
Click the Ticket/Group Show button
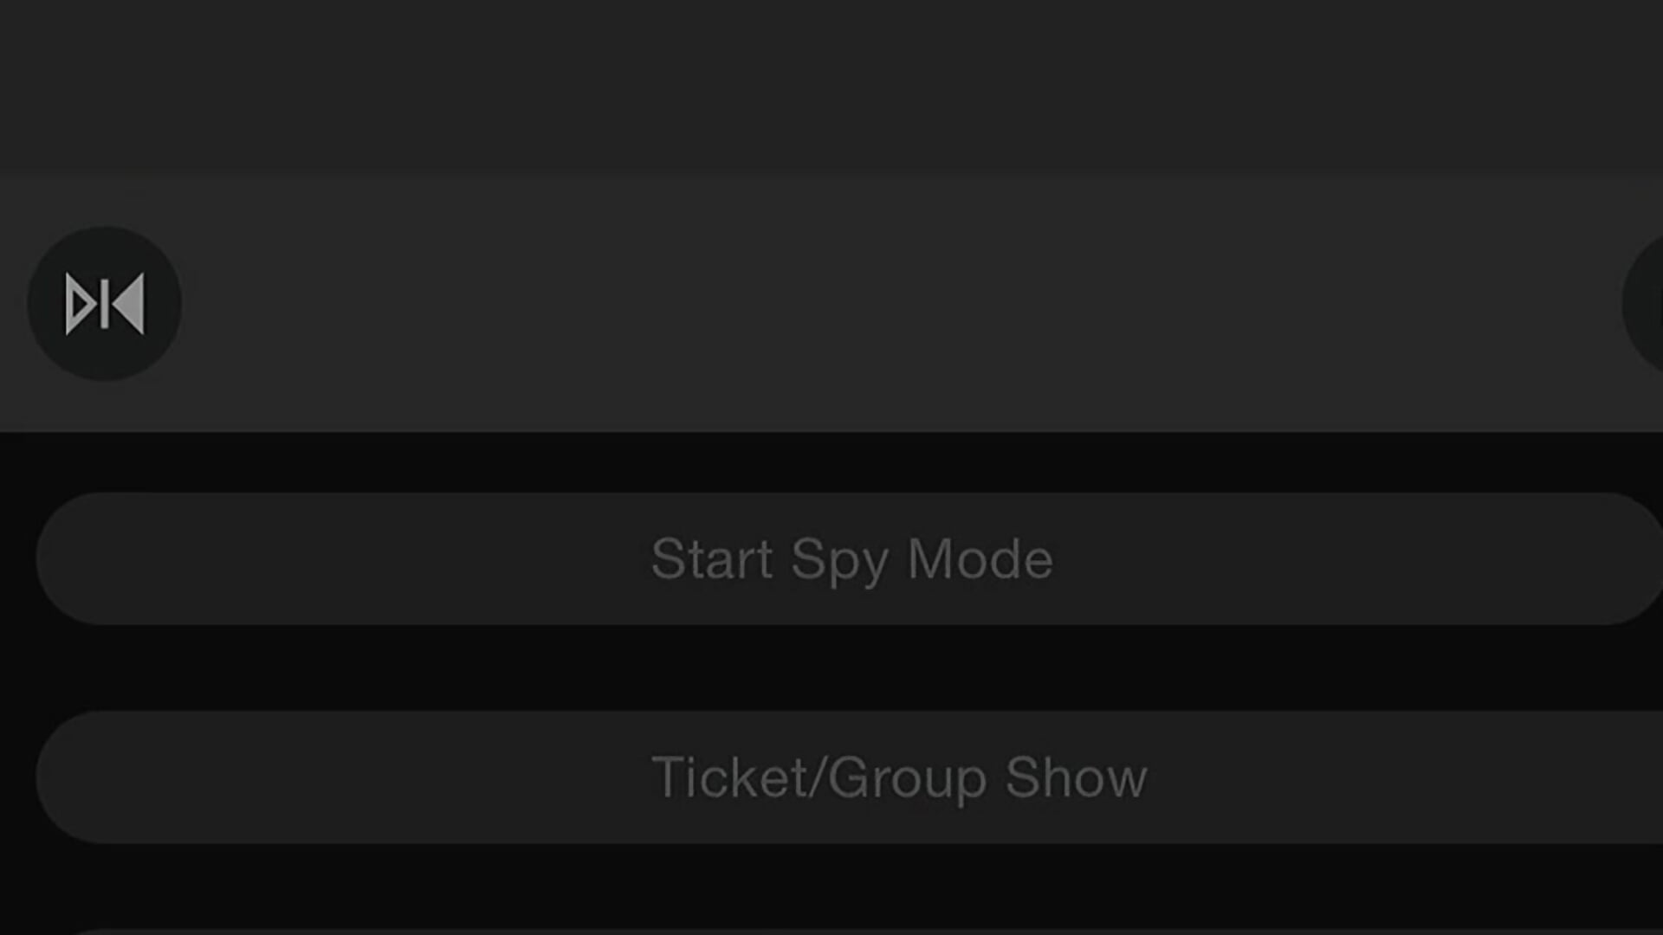[x=849, y=777]
